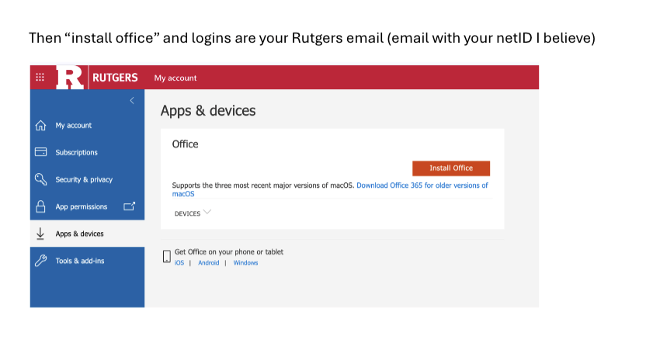Follow the iOS link
Image resolution: width=660 pixels, height=343 pixels.
point(179,263)
